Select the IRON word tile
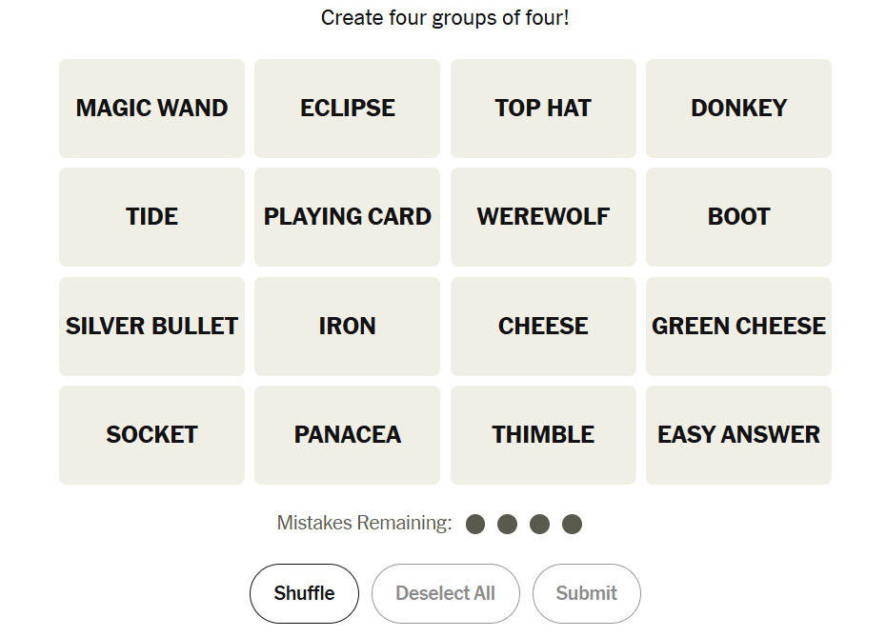Image resolution: width=886 pixels, height=637 pixels. pyautogui.click(x=347, y=327)
